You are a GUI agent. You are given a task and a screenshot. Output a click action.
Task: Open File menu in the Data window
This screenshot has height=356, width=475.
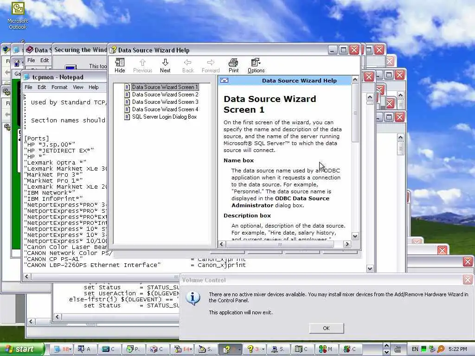(31, 60)
